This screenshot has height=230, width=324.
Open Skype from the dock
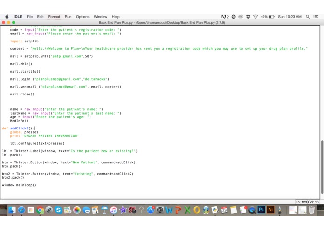click(58, 210)
